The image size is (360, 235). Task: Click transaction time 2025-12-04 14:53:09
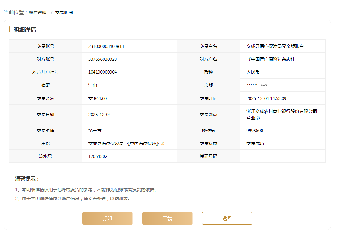[x=266, y=98]
